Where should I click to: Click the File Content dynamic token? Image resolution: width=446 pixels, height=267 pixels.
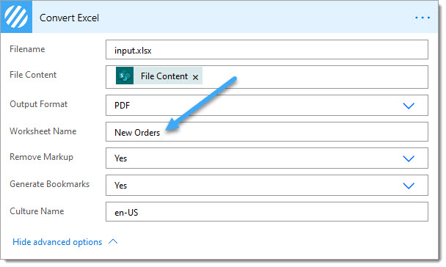(x=159, y=76)
